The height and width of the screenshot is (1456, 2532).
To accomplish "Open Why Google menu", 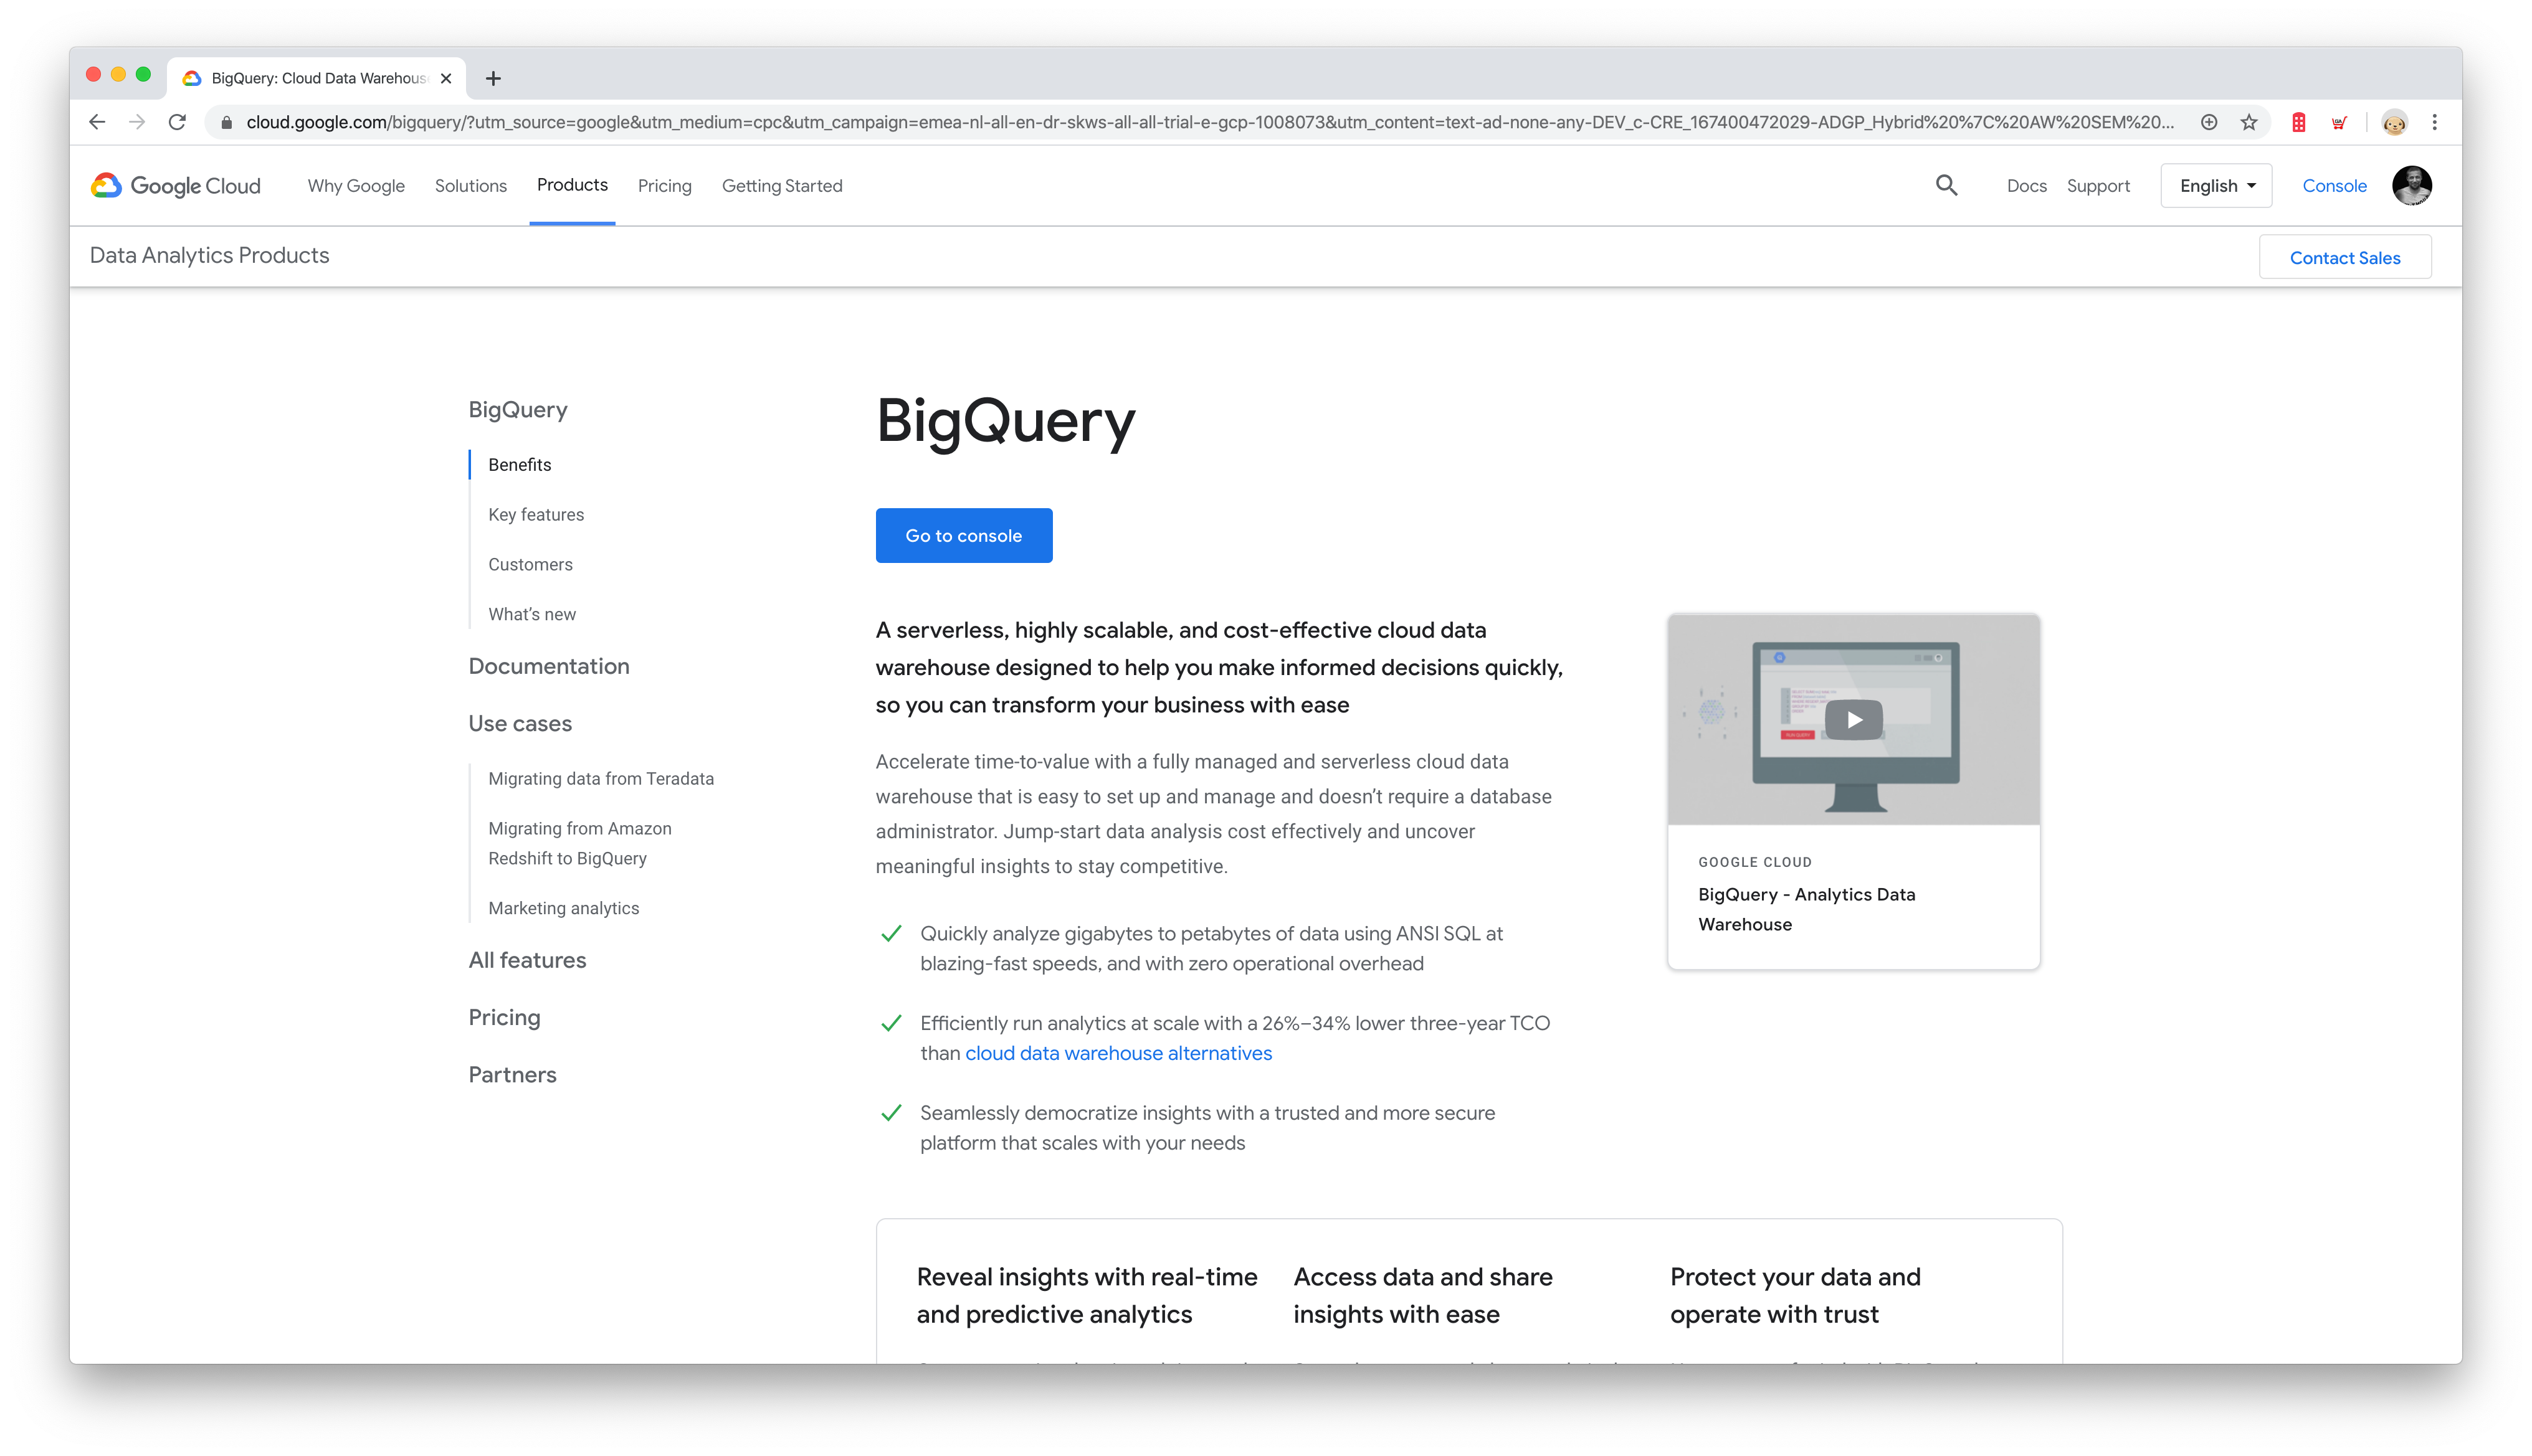I will pos(356,186).
